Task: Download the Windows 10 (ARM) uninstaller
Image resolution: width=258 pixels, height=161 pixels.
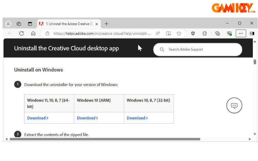Action: [87, 118]
